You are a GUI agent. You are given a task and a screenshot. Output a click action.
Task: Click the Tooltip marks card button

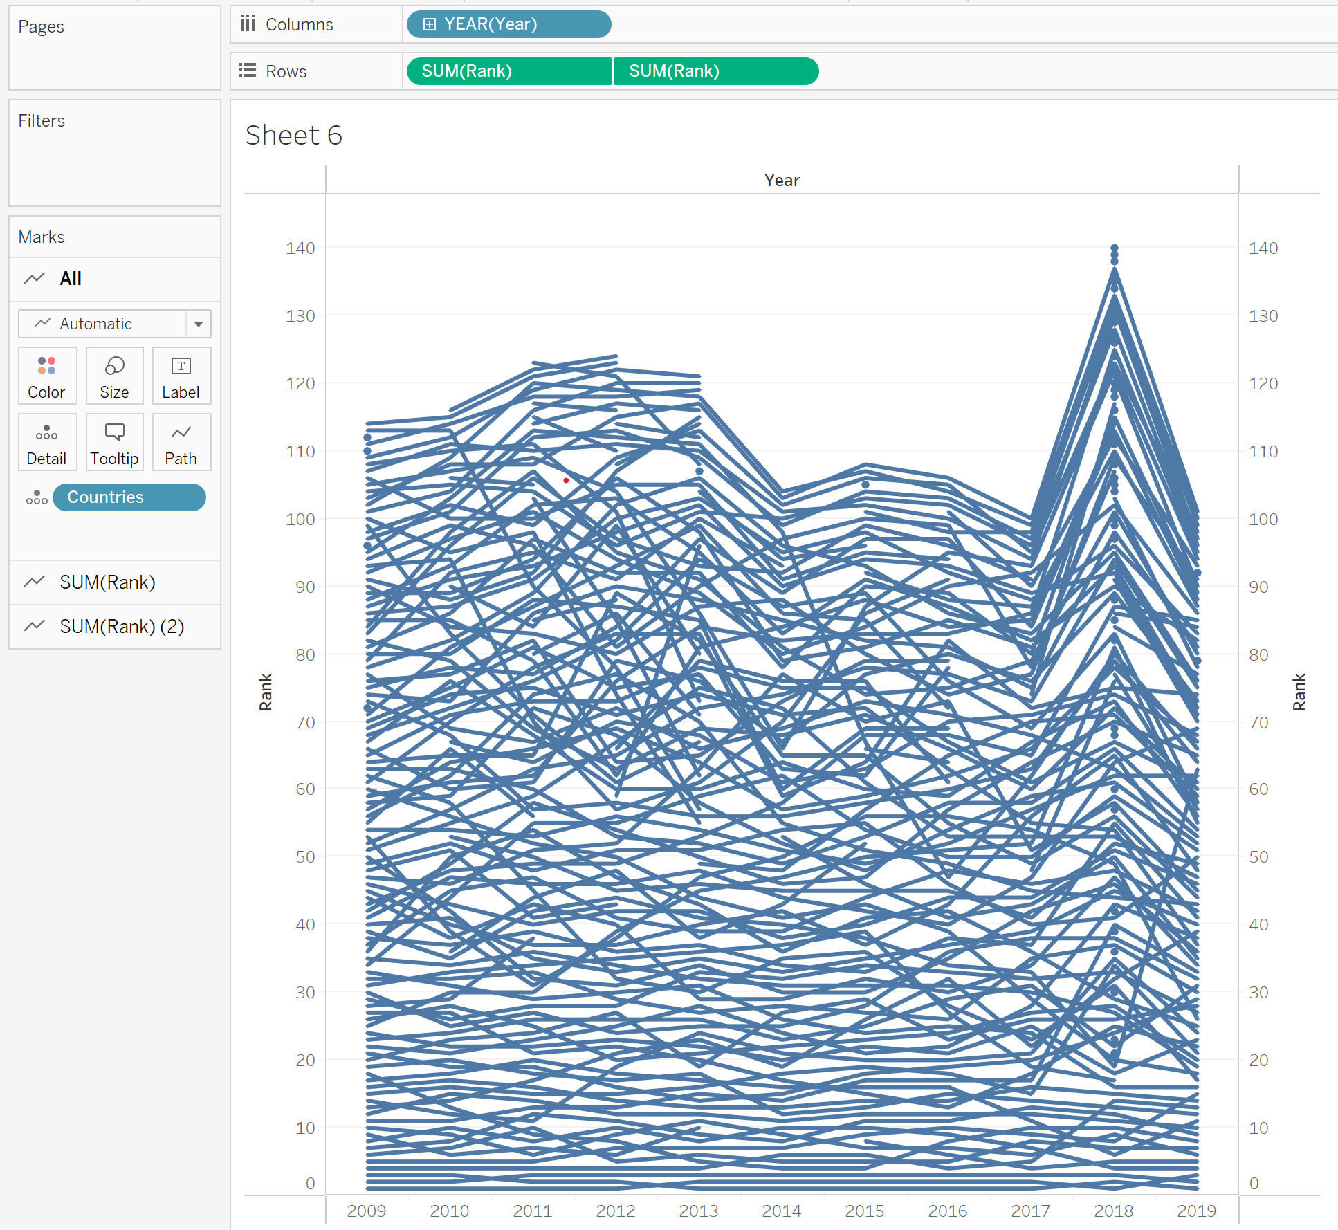coord(114,443)
